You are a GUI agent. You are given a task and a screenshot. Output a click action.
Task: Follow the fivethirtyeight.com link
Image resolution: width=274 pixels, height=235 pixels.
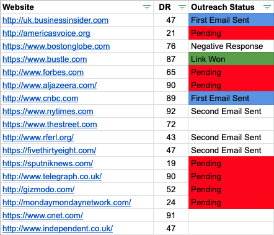coord(49,151)
